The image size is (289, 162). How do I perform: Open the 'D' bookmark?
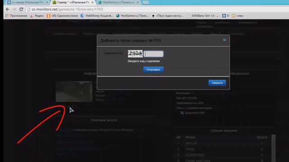226,16
